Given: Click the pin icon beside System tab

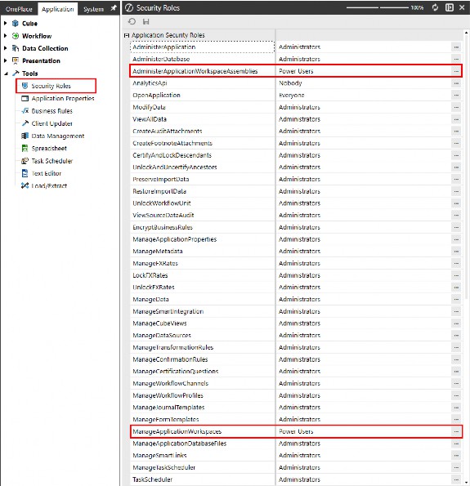Looking at the screenshot, I should (x=114, y=8).
